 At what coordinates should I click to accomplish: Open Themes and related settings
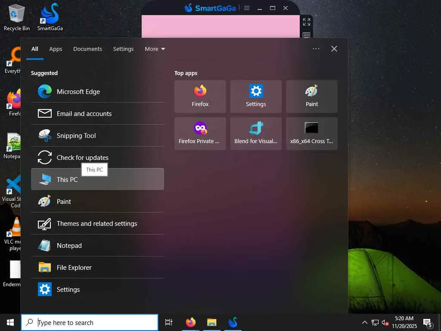(97, 223)
